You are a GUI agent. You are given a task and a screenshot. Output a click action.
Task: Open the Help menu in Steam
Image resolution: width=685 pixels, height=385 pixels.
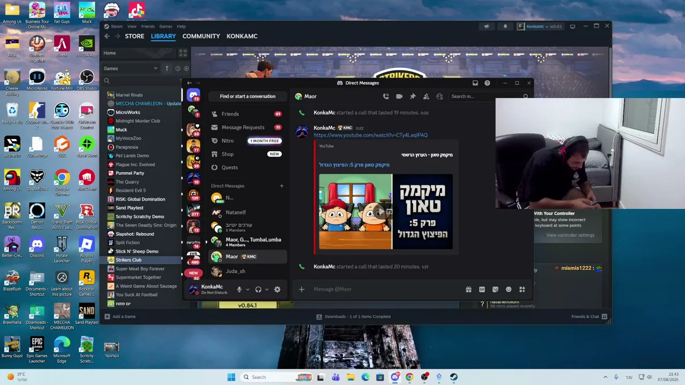click(x=181, y=26)
